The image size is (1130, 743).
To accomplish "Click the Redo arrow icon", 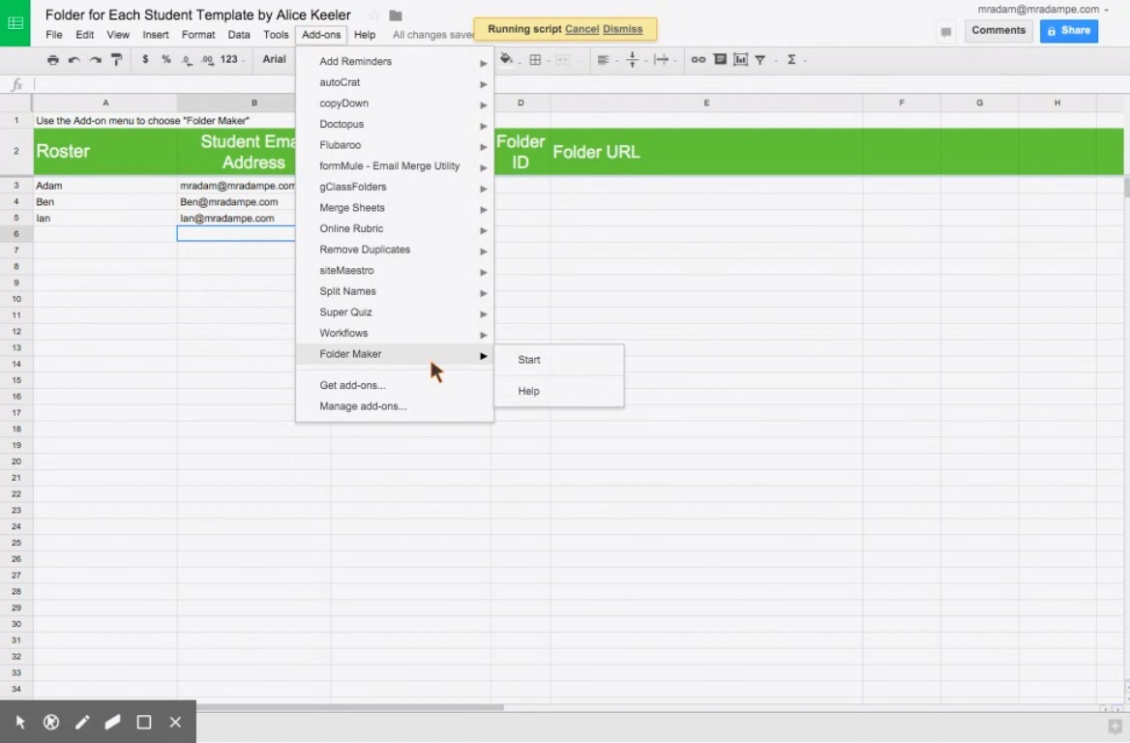I will coord(95,60).
